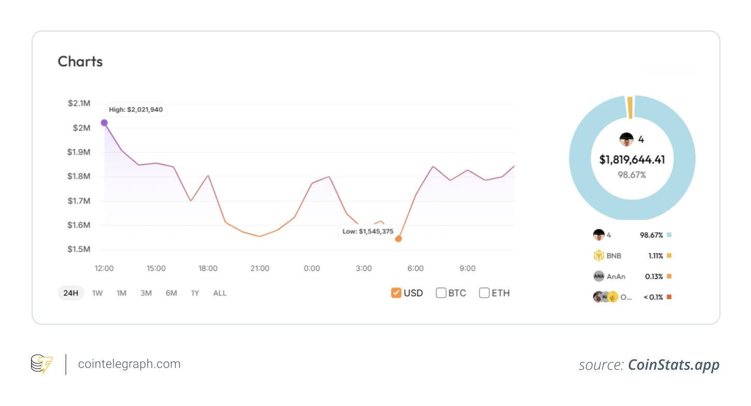751x406 pixels.
Task: Click the yellow BNB donut slice
Action: [x=630, y=107]
